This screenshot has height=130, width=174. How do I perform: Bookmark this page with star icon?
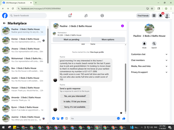pos(152,8)
